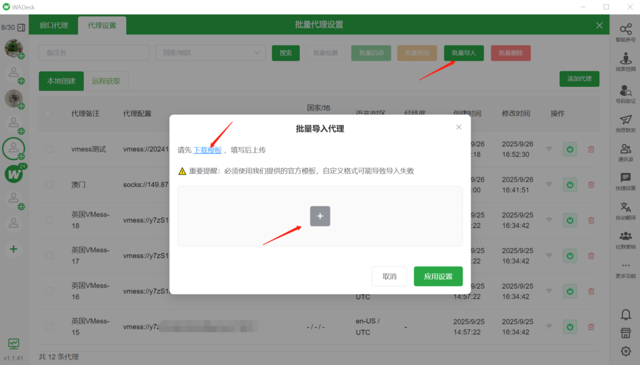The height and width of the screenshot is (365, 640).
Task: Toggle power button on 英国VMess-18 row
Action: pos(569,221)
